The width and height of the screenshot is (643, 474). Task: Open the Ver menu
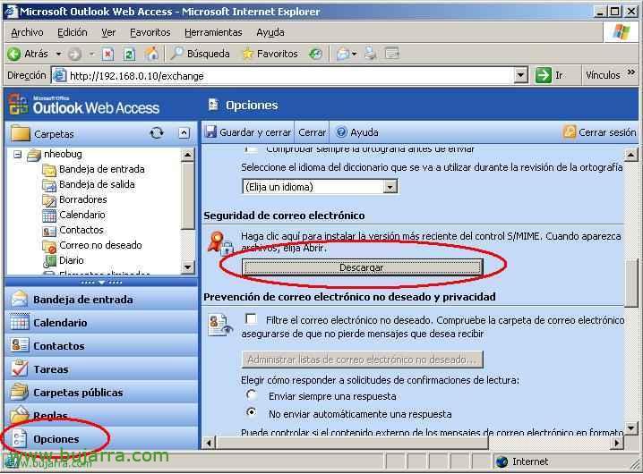[108, 32]
